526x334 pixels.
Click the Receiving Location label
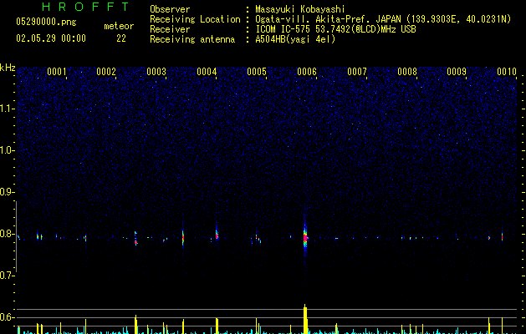pyautogui.click(x=195, y=19)
